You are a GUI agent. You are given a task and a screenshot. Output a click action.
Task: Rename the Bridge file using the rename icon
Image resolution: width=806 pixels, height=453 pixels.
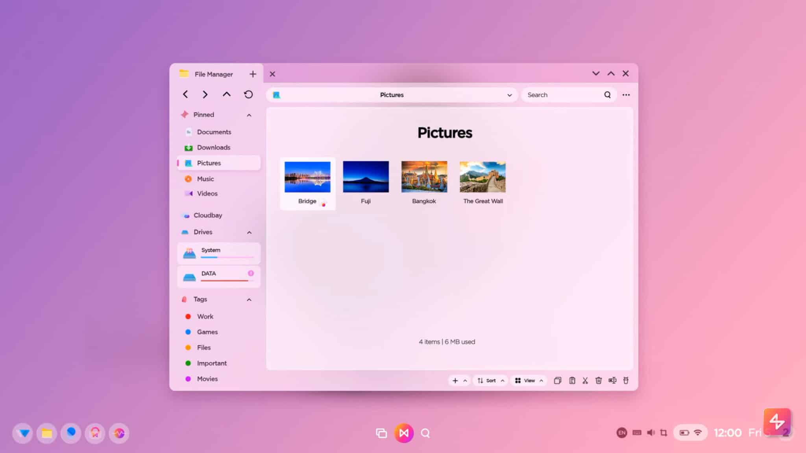[612, 380]
